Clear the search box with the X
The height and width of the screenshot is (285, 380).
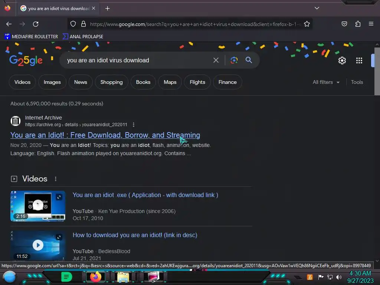click(x=216, y=60)
